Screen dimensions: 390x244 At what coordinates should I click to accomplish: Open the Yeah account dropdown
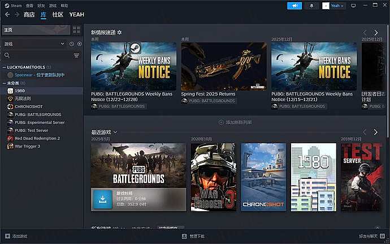(335, 6)
